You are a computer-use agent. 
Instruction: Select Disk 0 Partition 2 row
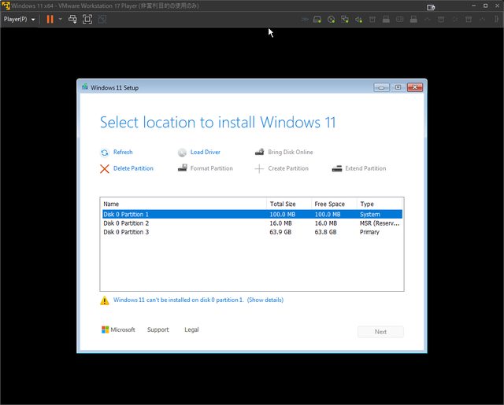point(126,223)
